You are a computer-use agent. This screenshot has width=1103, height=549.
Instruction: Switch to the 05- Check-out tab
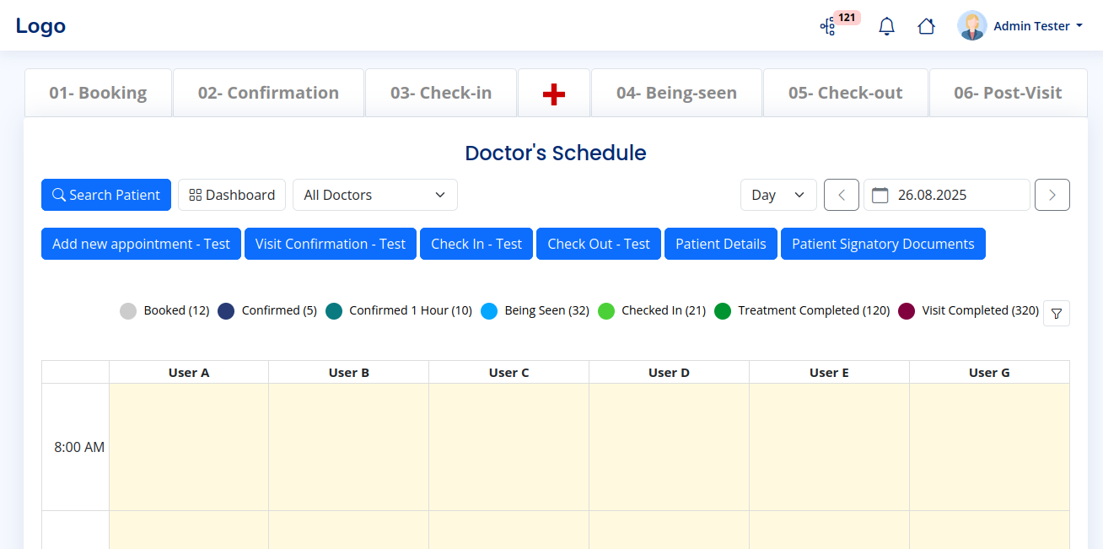pos(845,94)
